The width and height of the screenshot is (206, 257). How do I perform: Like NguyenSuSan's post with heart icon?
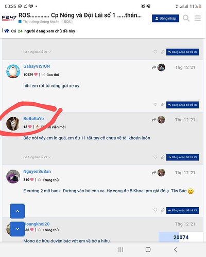click(156, 210)
